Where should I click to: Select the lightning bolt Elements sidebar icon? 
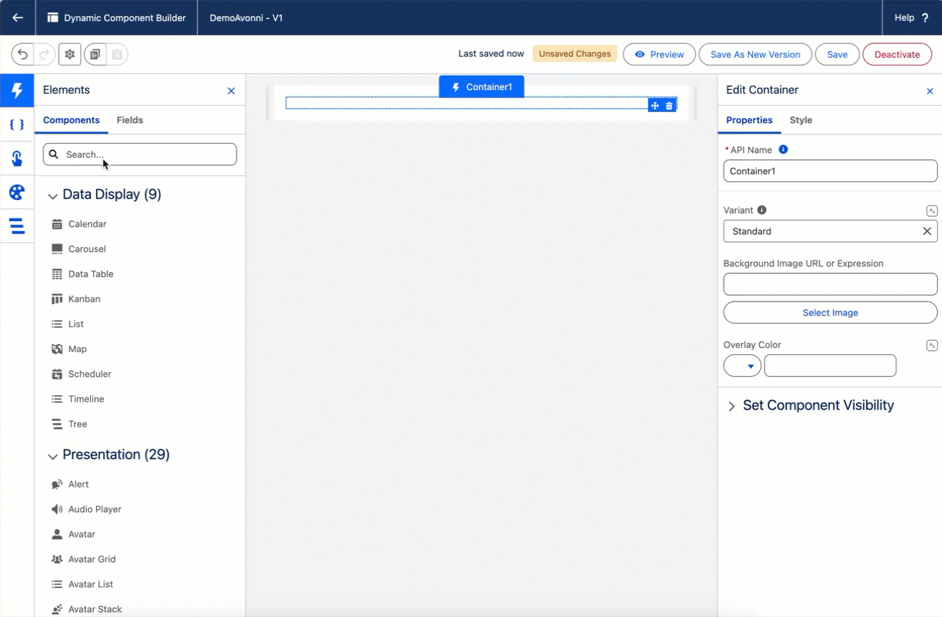(17, 90)
